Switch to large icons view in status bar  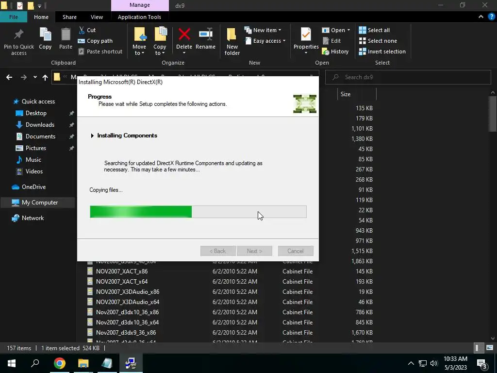[x=490, y=348]
